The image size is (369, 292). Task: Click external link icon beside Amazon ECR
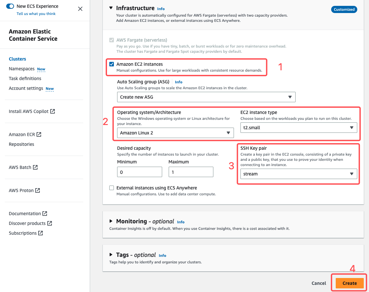click(x=39, y=134)
